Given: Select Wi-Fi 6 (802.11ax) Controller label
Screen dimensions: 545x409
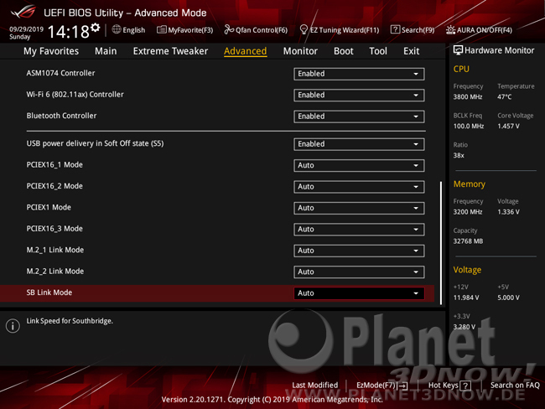Looking at the screenshot, I should 75,95.
